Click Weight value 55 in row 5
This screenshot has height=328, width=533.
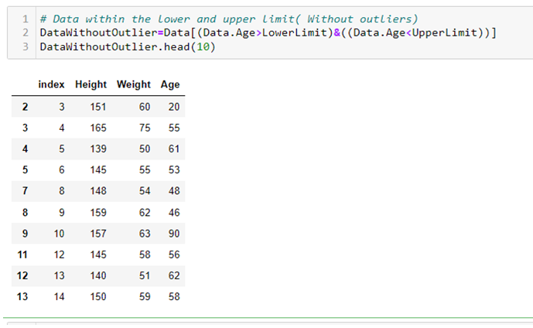click(x=145, y=170)
